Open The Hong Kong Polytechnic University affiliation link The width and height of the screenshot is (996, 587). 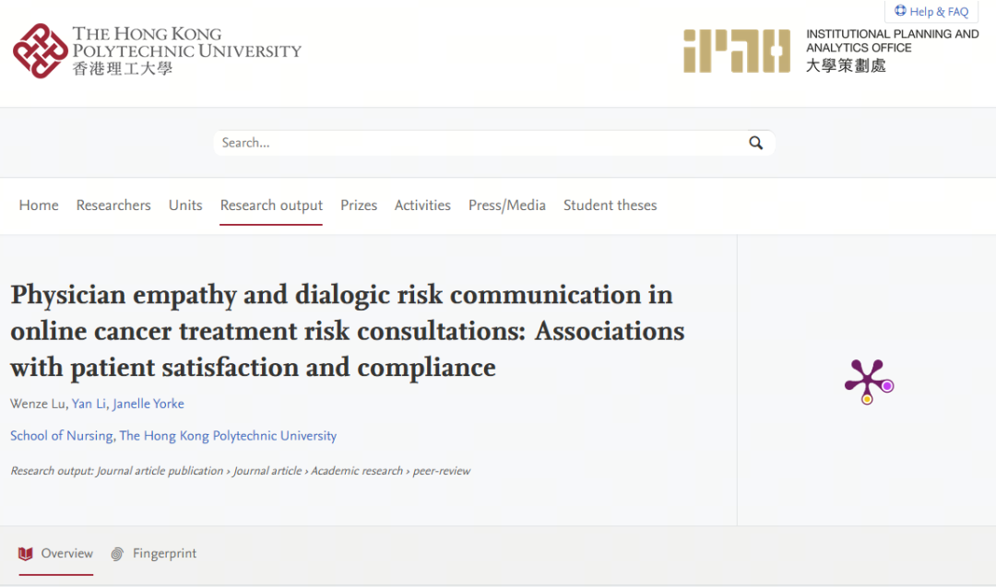coord(228,436)
